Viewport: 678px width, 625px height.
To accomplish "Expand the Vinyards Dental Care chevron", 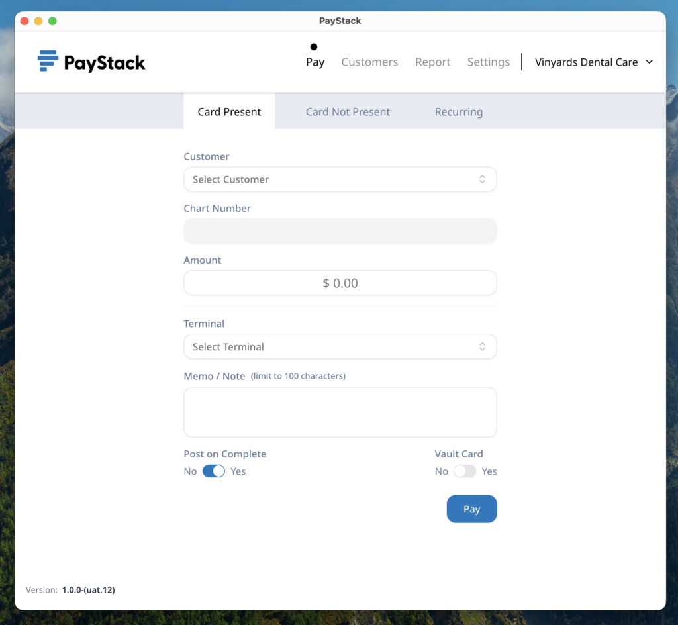I will coord(650,62).
